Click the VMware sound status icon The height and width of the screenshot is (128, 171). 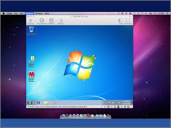click(x=125, y=107)
